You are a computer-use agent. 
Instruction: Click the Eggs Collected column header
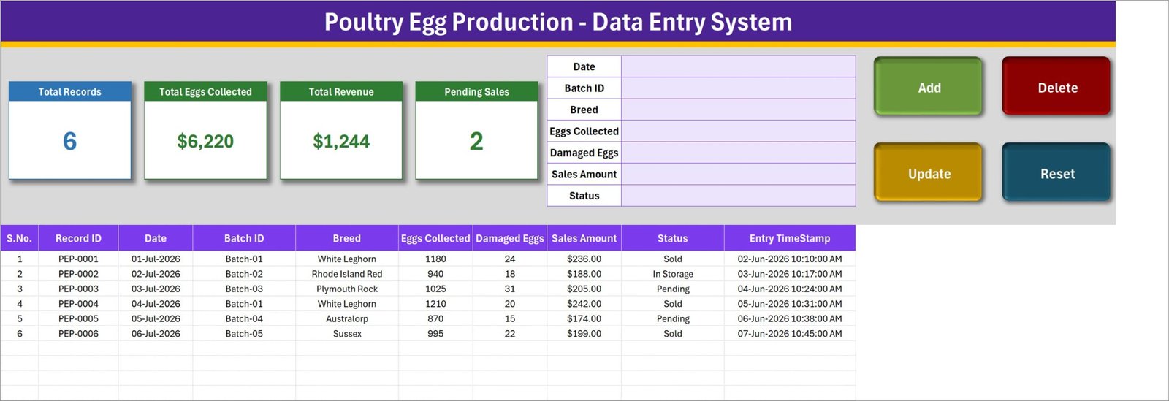435,238
